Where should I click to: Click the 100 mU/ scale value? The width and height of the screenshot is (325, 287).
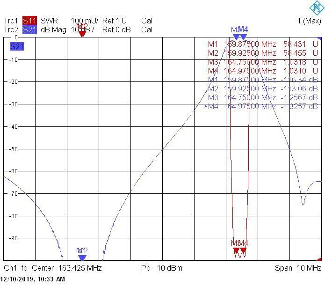click(x=85, y=21)
